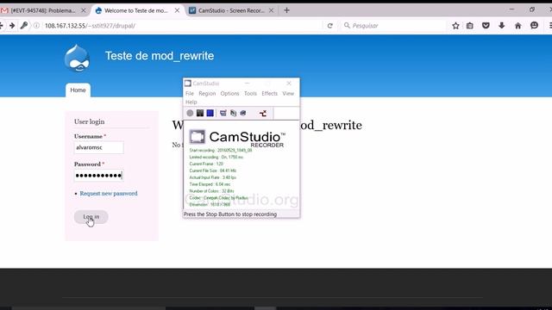Go to browser home page icon
The width and height of the screenshot is (552, 310).
pos(517,25)
